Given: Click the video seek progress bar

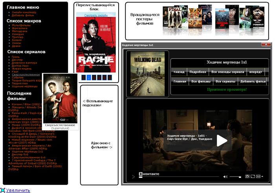Looking at the screenshot, I should (x=179, y=177).
